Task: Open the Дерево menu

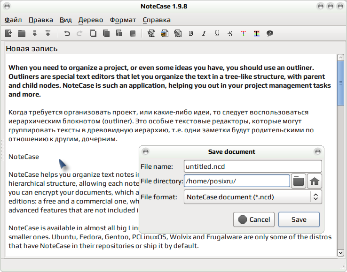Action: point(91,20)
